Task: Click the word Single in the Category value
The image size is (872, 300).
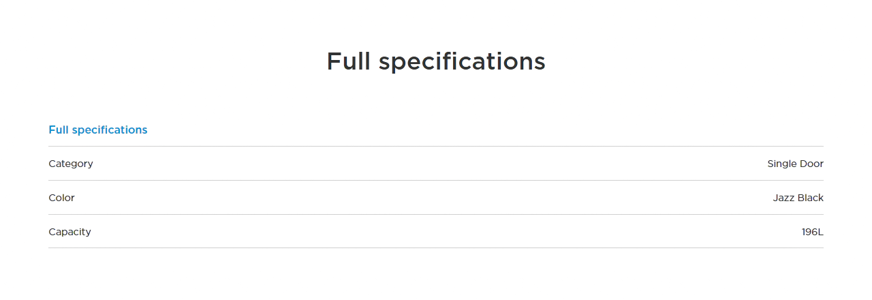Action: 781,164
